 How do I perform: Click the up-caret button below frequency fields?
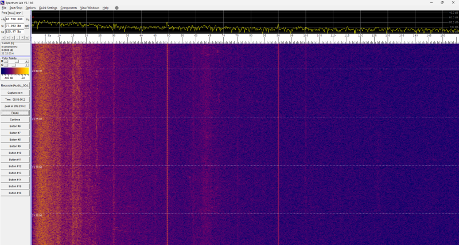click(22, 38)
